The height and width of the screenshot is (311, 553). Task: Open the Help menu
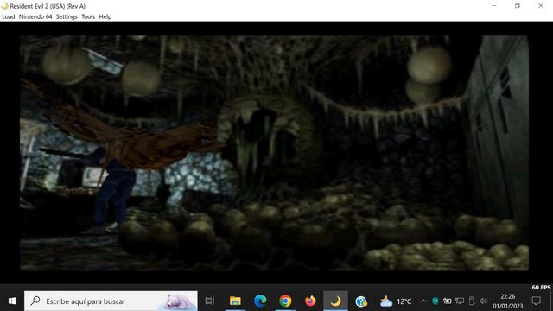click(x=105, y=16)
